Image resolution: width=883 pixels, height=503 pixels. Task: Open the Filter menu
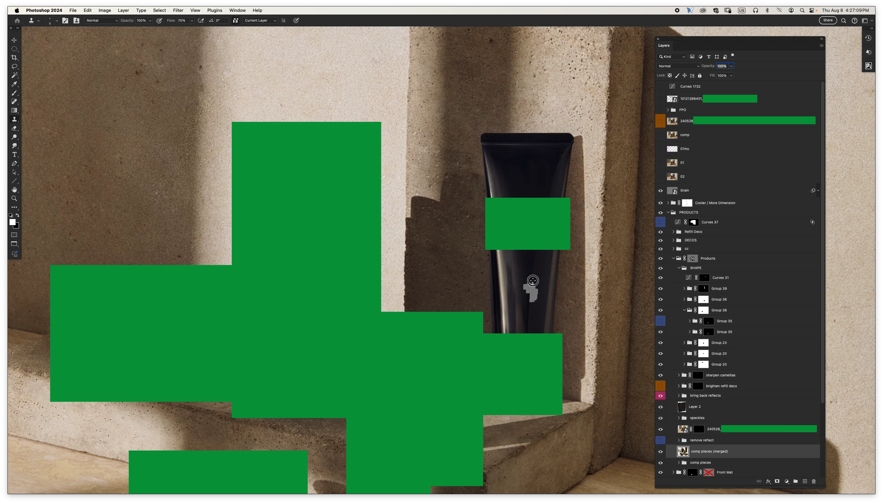coord(178,10)
